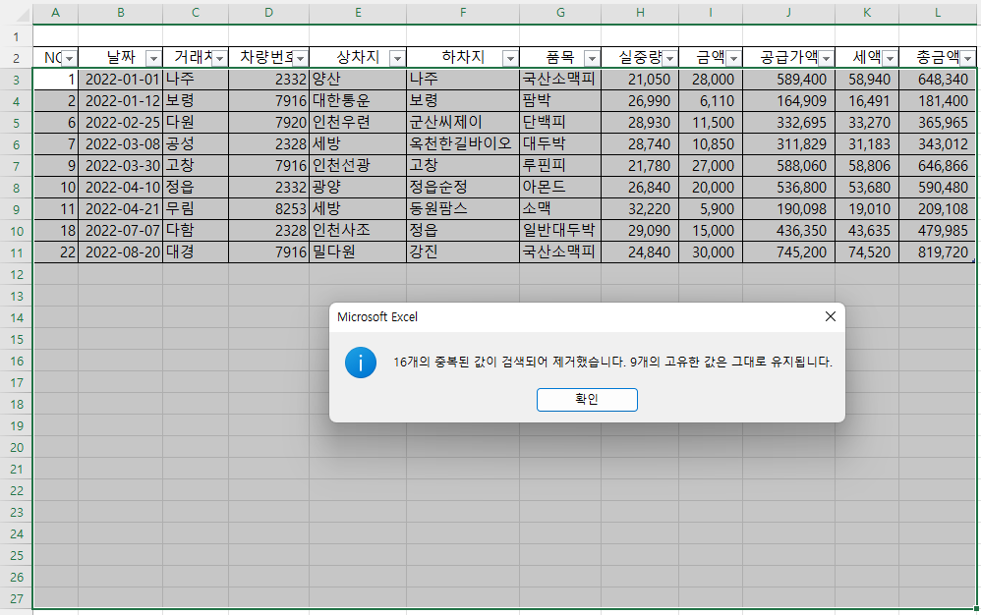Open the 거래처 column filter dropdown
The image size is (981, 615).
click(219, 59)
